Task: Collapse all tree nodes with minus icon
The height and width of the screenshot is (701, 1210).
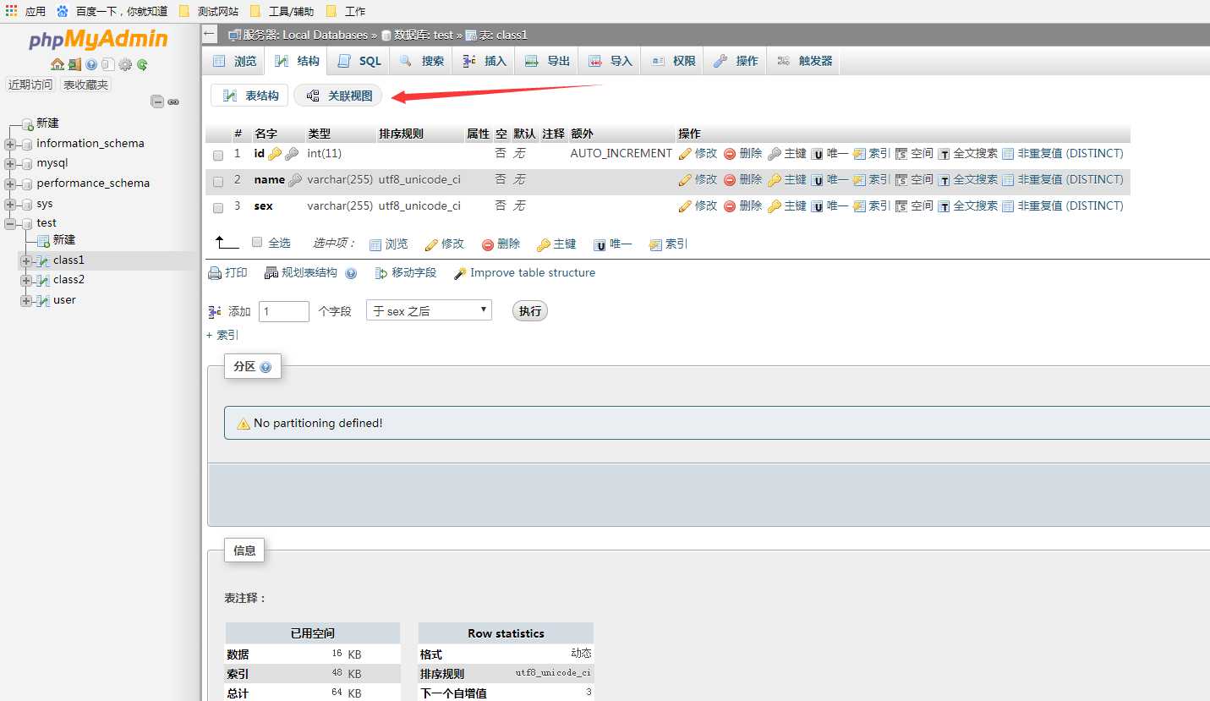Action: [157, 101]
